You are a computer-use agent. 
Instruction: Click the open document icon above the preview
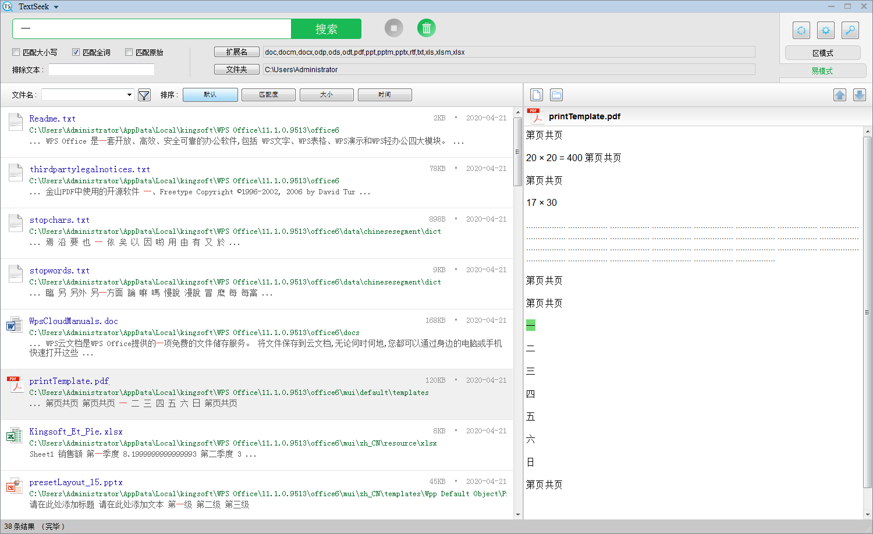[x=536, y=94]
